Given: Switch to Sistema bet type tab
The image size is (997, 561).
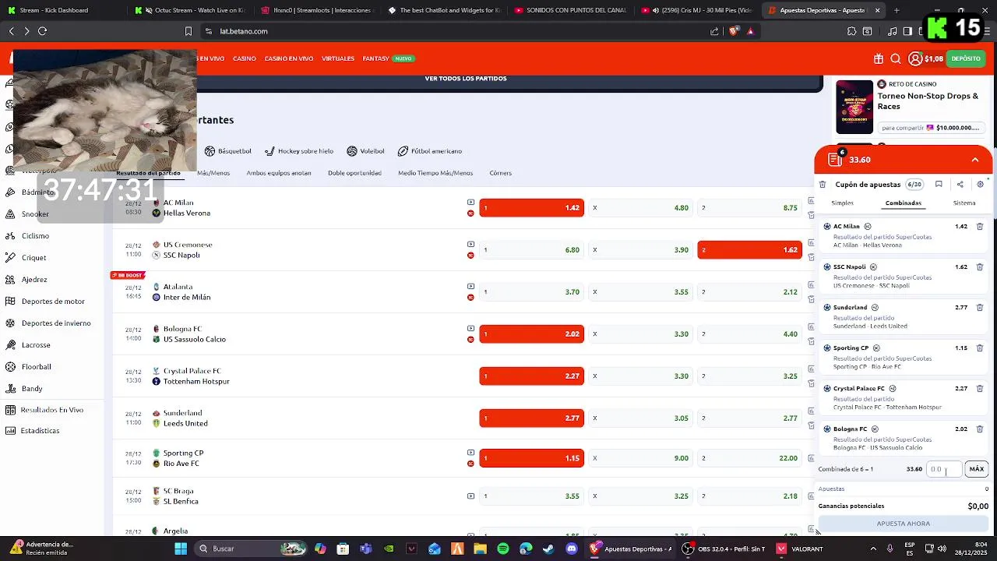Looking at the screenshot, I should [964, 203].
